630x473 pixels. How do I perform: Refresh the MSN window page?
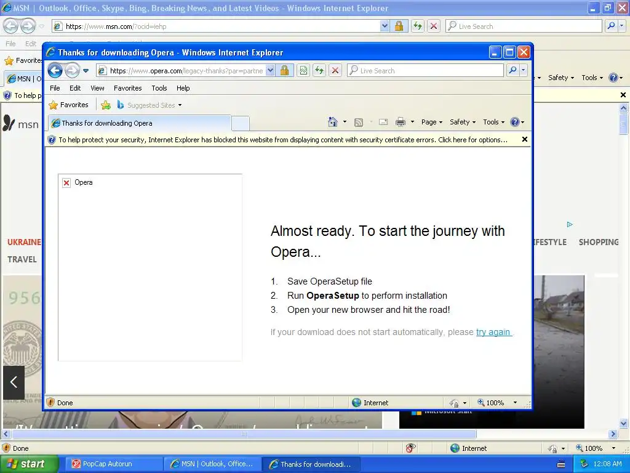pos(418,26)
